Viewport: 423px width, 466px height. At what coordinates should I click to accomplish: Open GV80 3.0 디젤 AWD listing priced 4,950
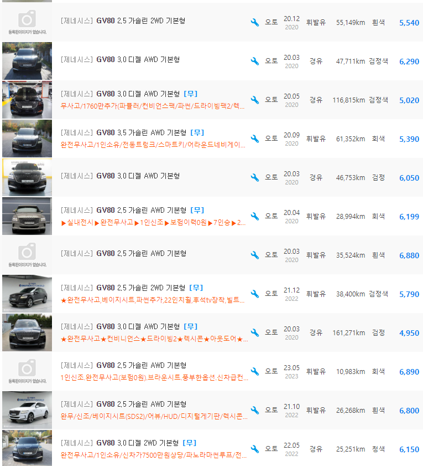point(120,326)
